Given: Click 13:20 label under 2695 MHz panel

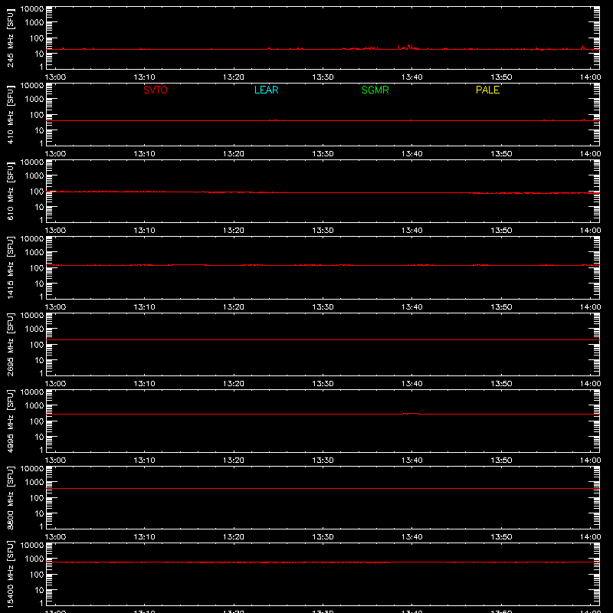Looking at the screenshot, I should 234,384.
